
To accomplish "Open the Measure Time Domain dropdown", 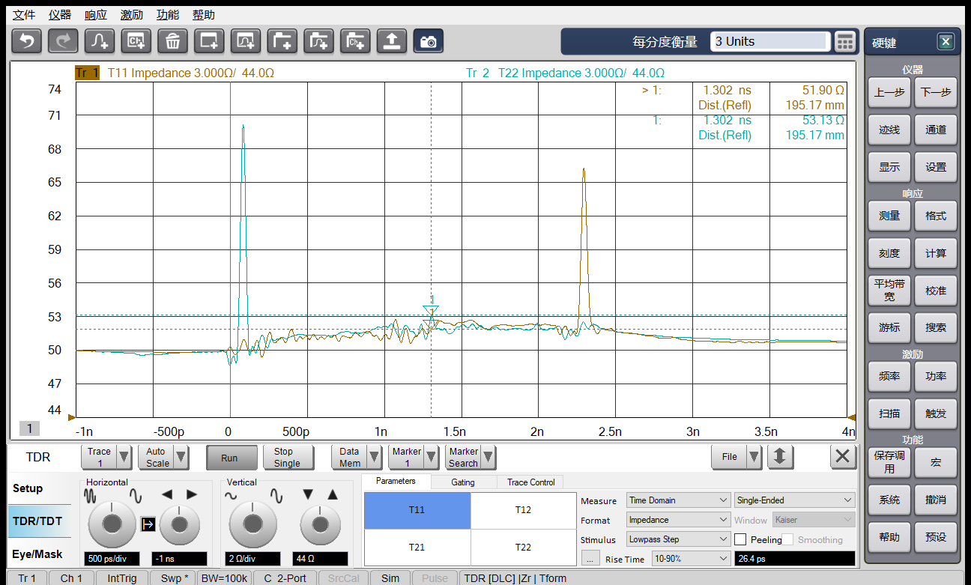I will [678, 500].
